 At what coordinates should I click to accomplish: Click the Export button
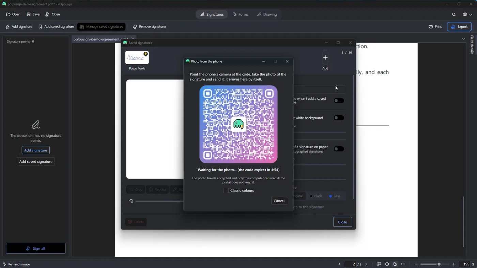pos(459,27)
